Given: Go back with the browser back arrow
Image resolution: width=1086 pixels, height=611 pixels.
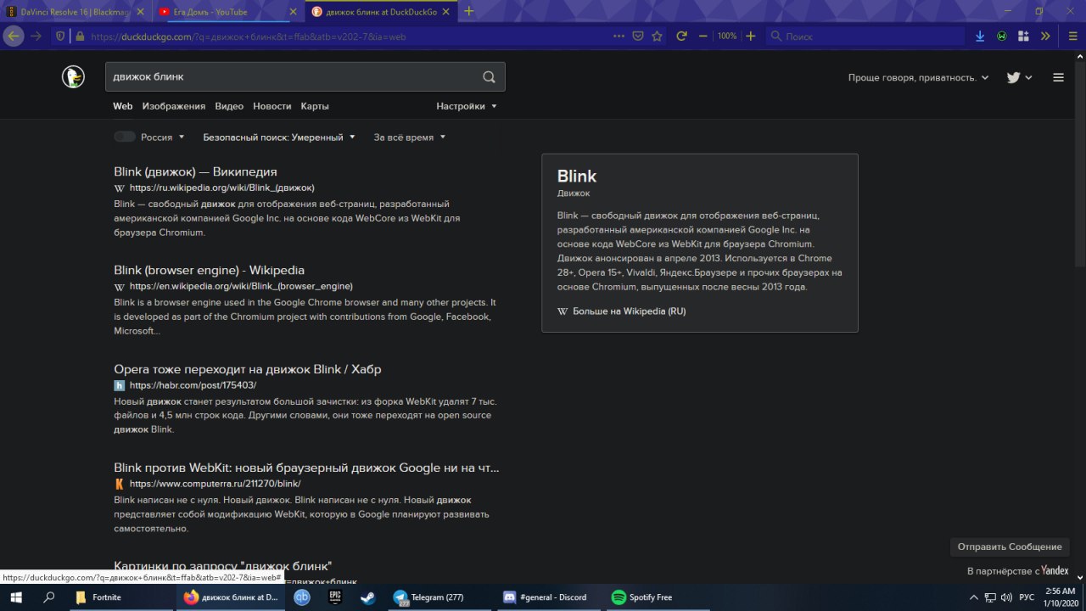Looking at the screenshot, I should [14, 36].
